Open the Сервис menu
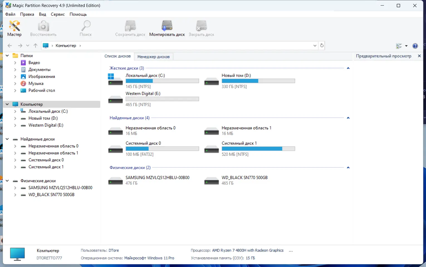The width and height of the screenshot is (426, 267). point(58,14)
